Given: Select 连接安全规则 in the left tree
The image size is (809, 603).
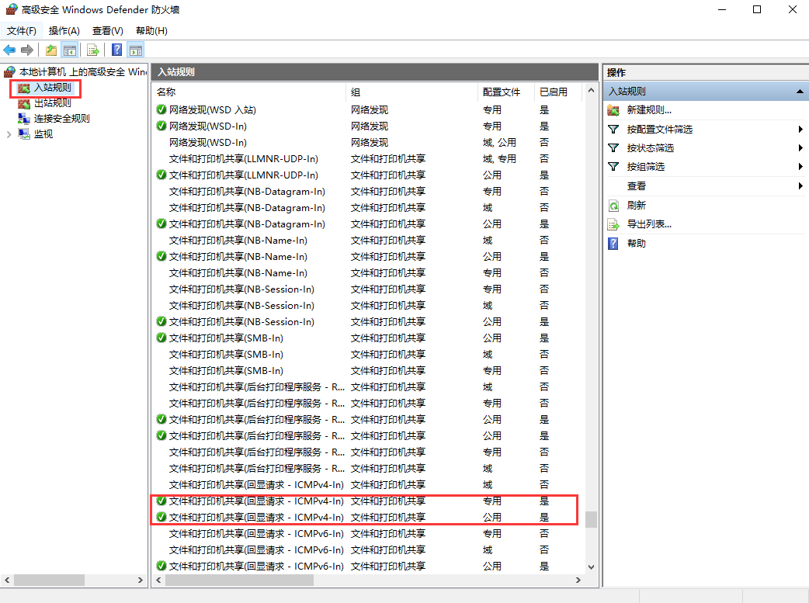Looking at the screenshot, I should pyautogui.click(x=61, y=119).
